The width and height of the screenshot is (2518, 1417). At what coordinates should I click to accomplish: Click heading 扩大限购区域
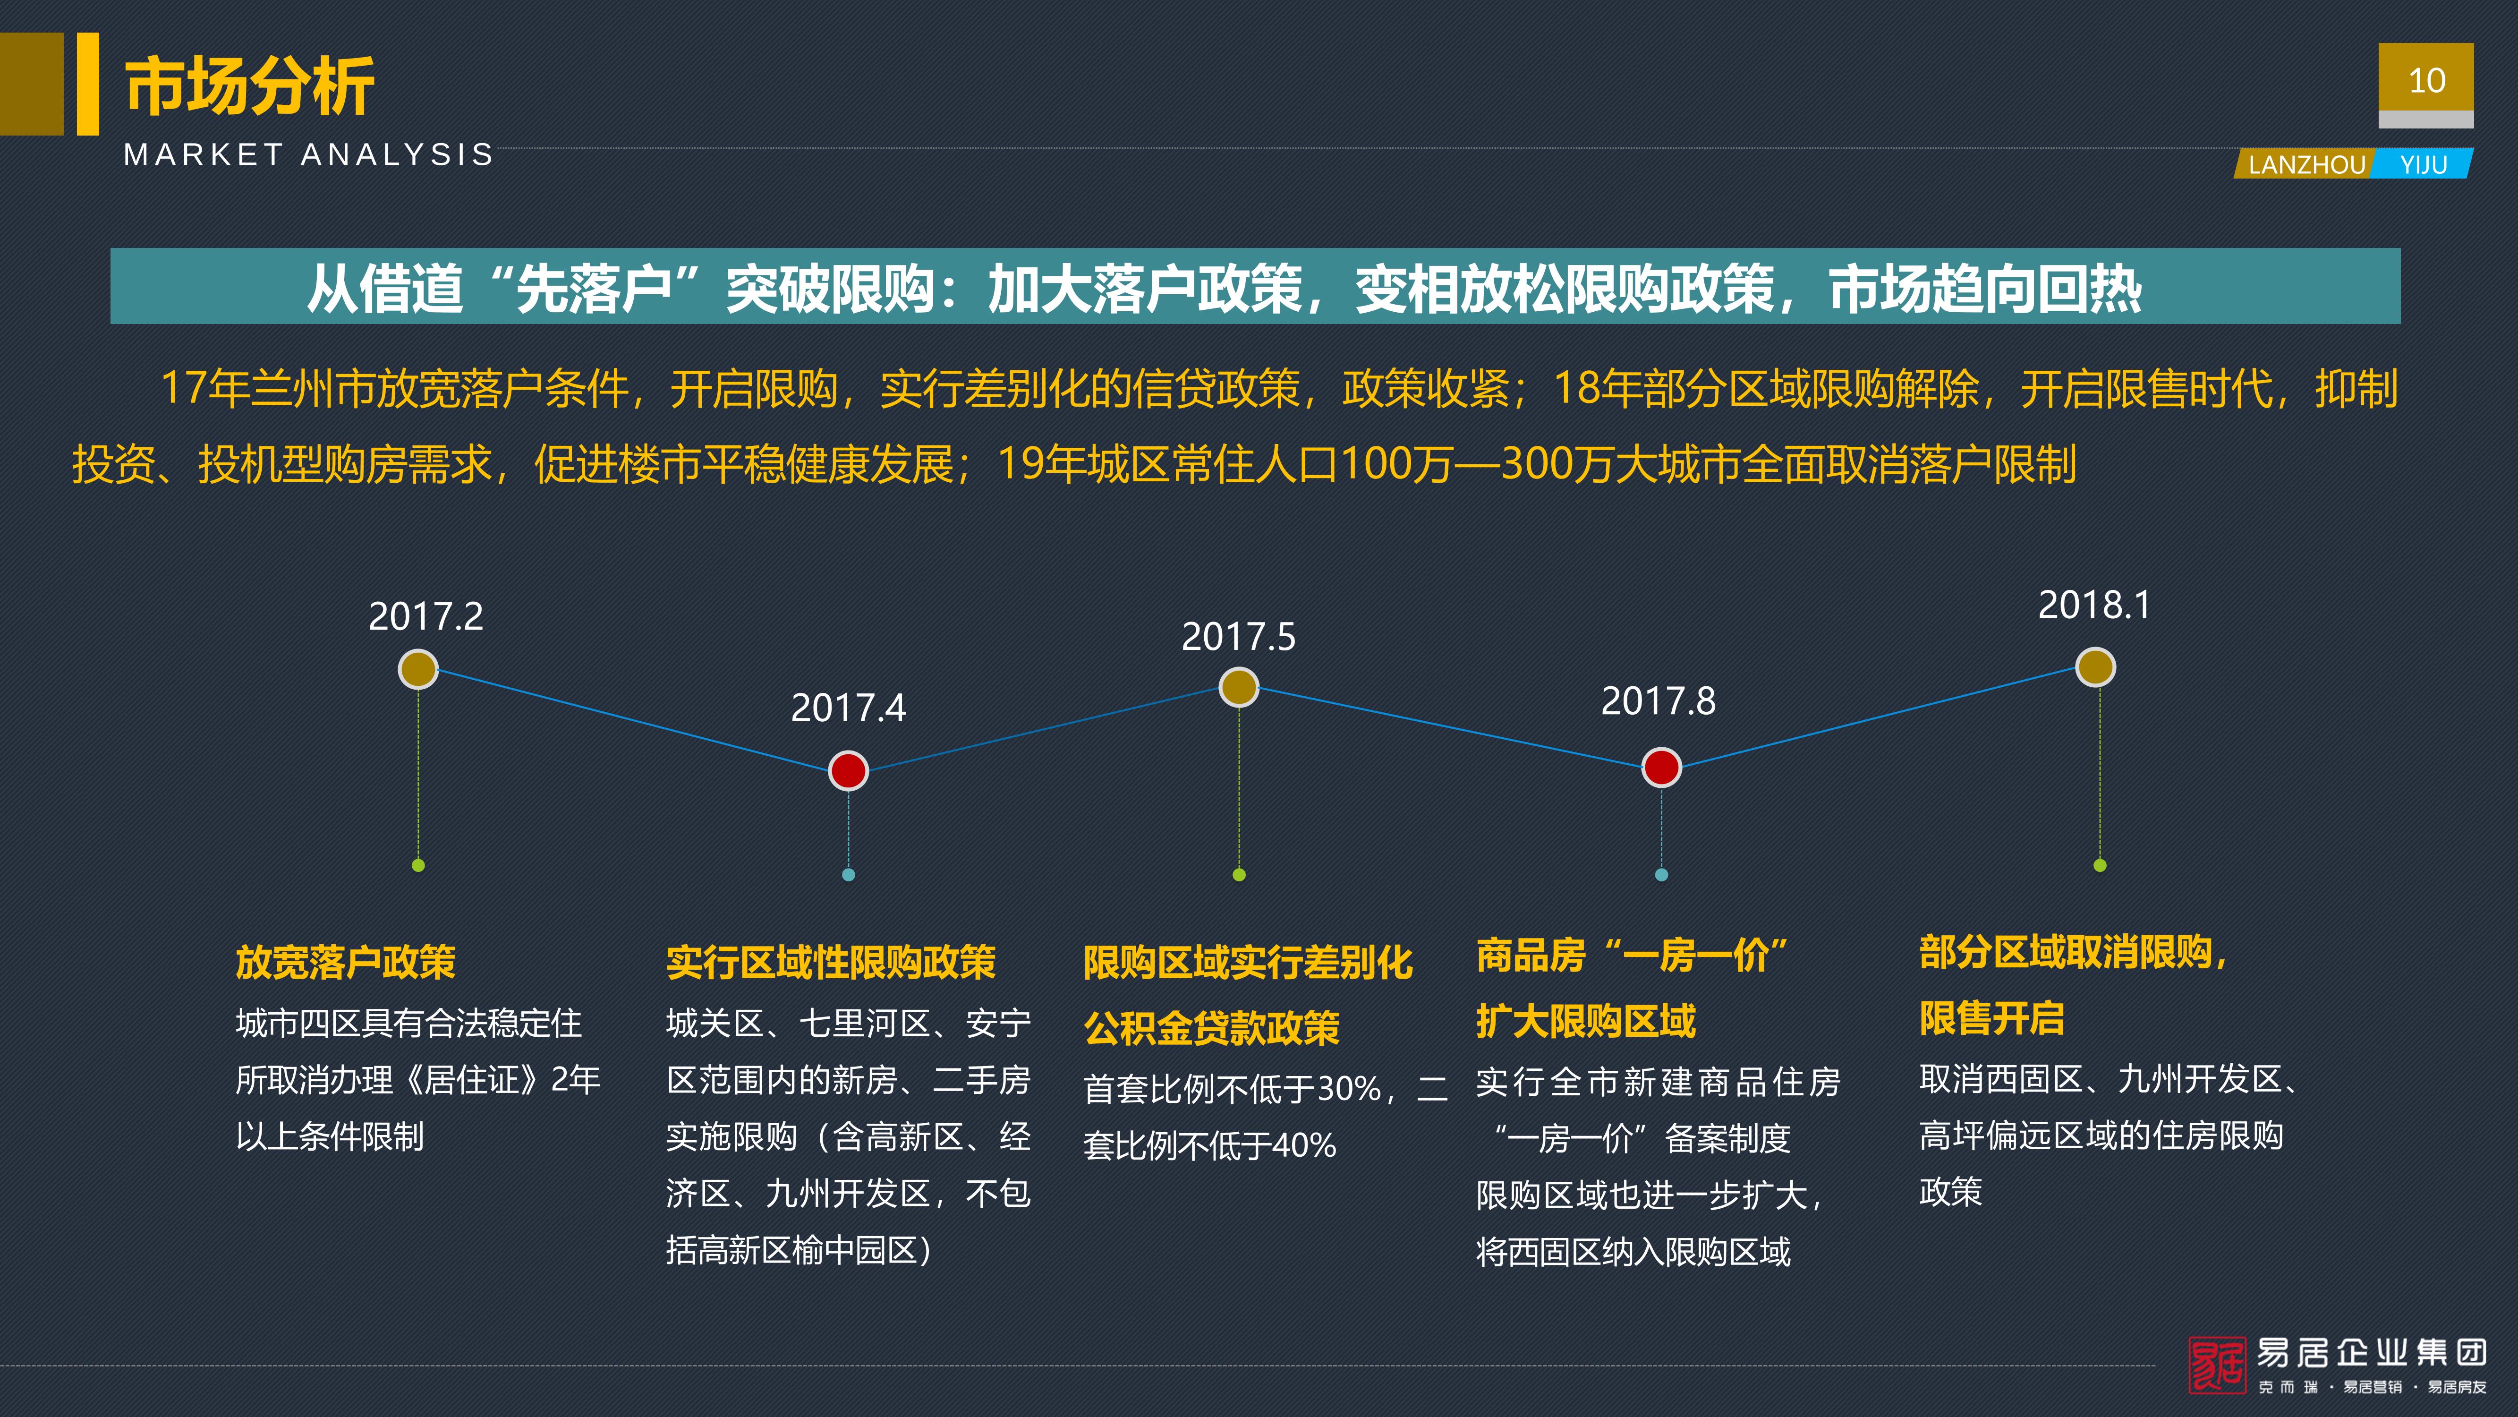click(1585, 1021)
